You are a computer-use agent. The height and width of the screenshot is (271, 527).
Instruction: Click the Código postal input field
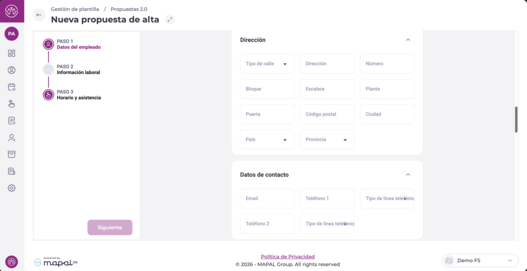327,114
